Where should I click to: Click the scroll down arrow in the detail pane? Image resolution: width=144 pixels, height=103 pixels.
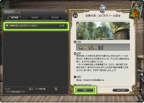coord(135,85)
